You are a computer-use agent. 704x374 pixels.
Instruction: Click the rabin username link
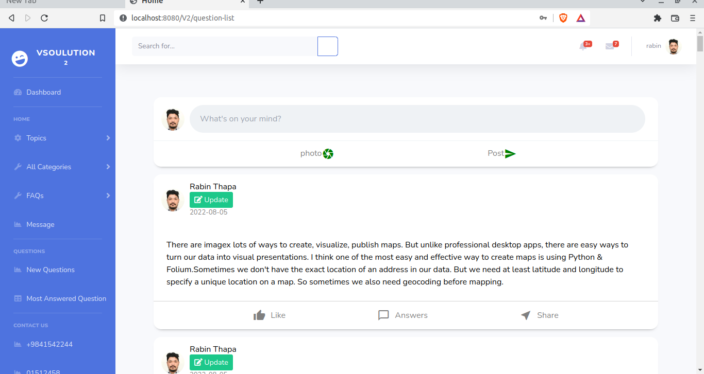pos(653,46)
